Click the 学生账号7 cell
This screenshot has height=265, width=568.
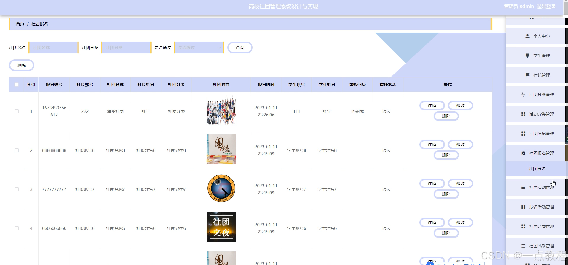(x=297, y=189)
